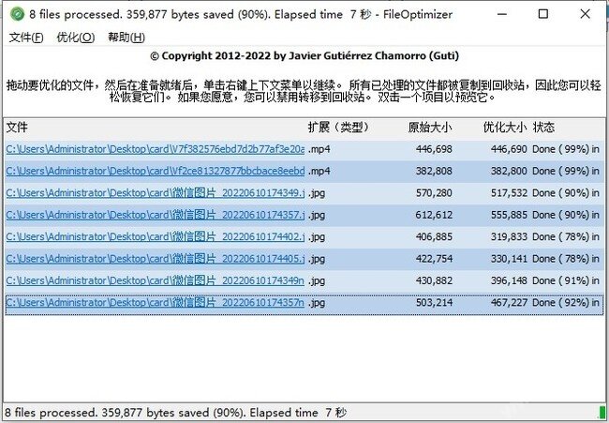Viewport: 609px width, 423px height.
Task: Open file link 微信图片_20220610174357.j
Action: click(156, 215)
